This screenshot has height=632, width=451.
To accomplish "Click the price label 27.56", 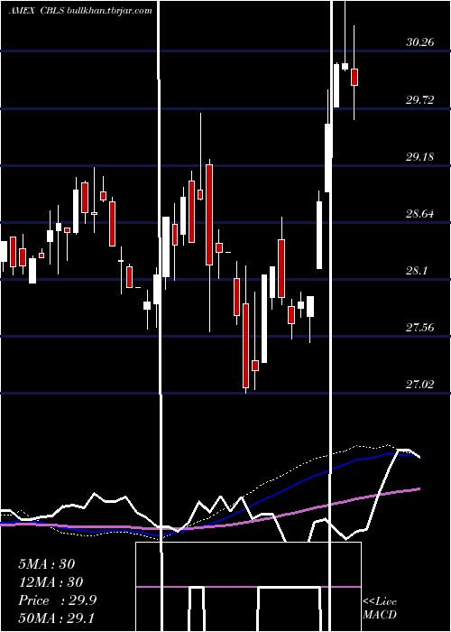I will tap(420, 327).
